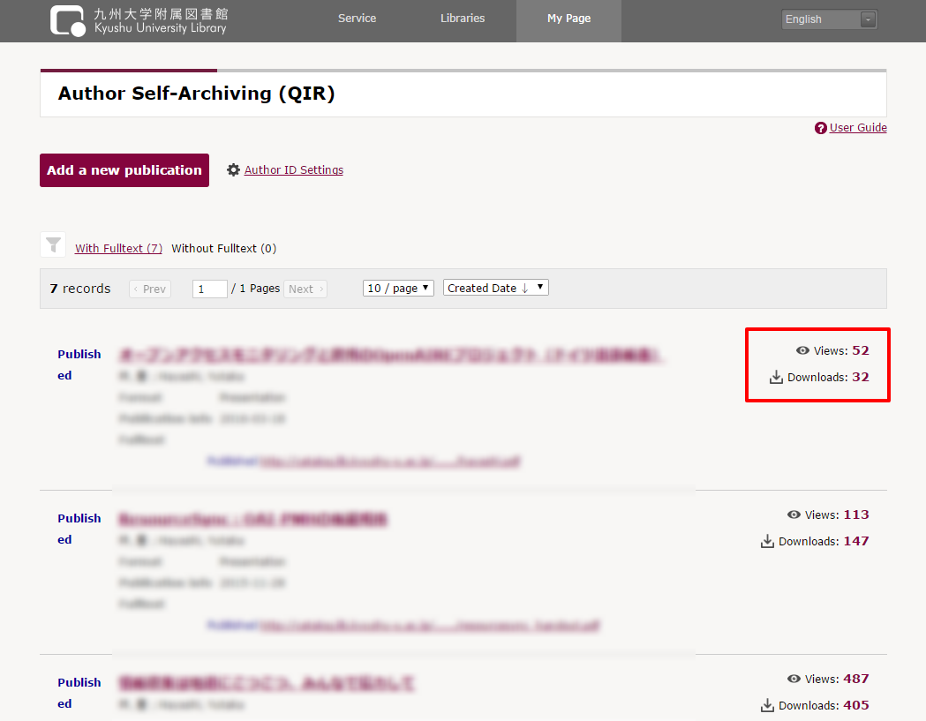Open Author ID Settings link
926x721 pixels.
click(293, 170)
